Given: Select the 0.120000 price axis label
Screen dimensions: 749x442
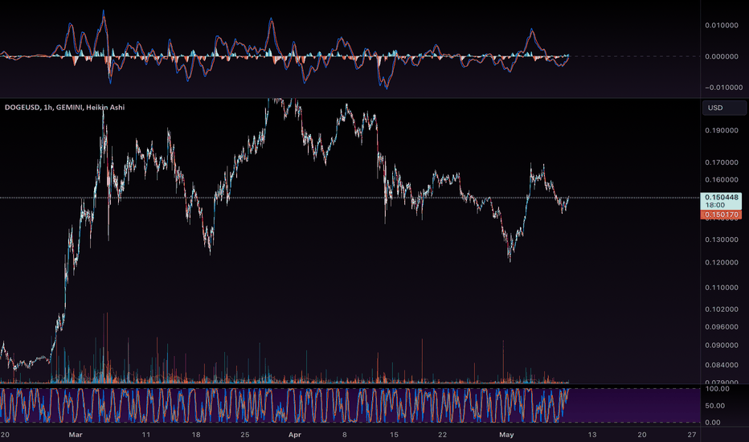Looking at the screenshot, I should [x=722, y=262].
